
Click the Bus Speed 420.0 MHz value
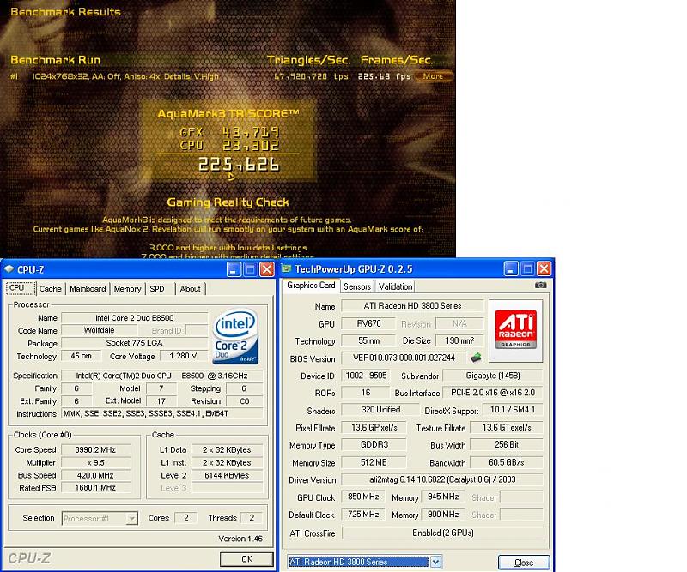95,475
